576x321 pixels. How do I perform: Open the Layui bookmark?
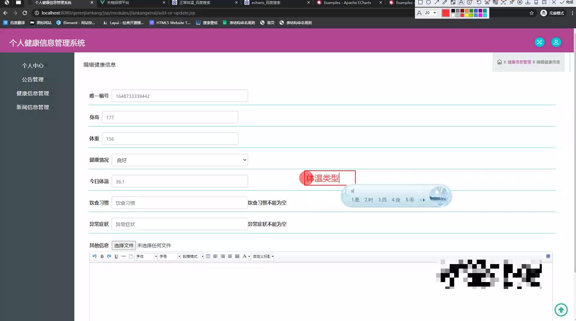coord(123,23)
